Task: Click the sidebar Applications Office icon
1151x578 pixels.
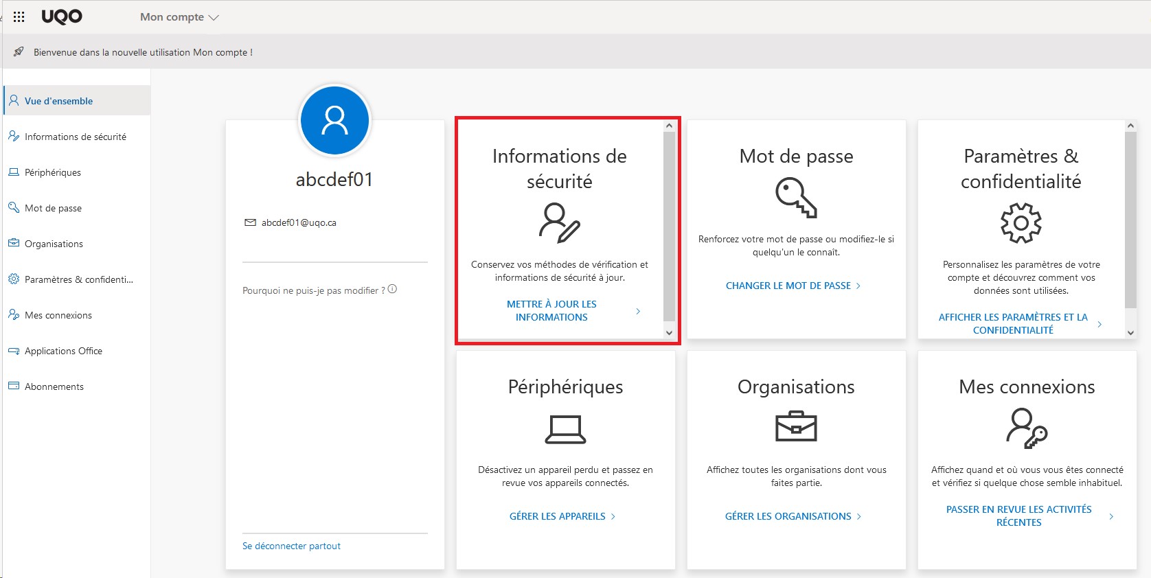Action: tap(14, 350)
